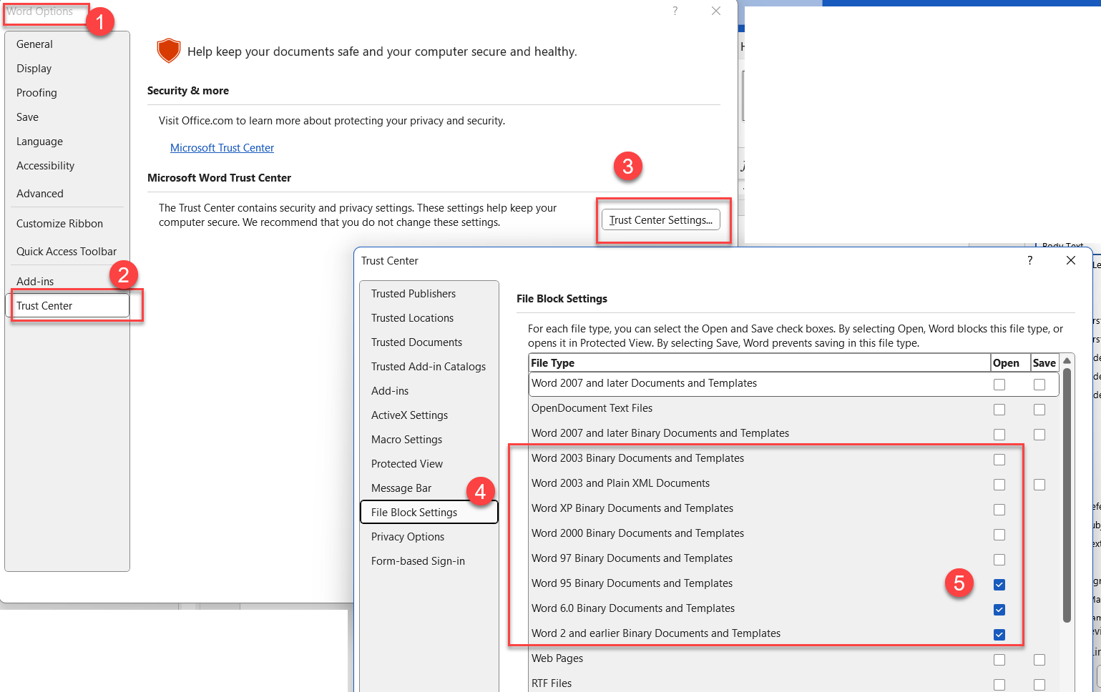Open Accessibility options

(67, 166)
